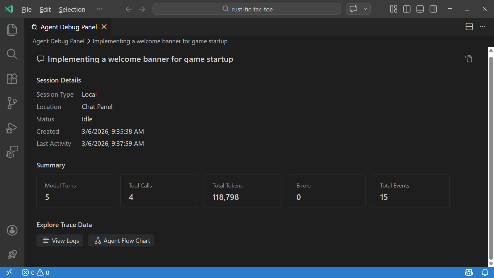The height and width of the screenshot is (278, 494).
Task: Select the Agent Debug Panel tab
Action: click(69, 27)
